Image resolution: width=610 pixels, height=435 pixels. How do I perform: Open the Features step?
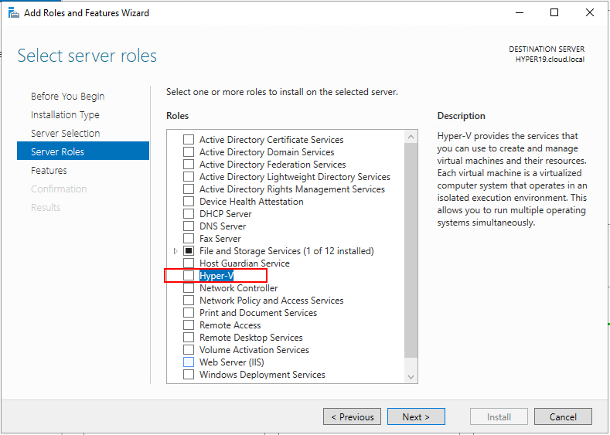[49, 171]
